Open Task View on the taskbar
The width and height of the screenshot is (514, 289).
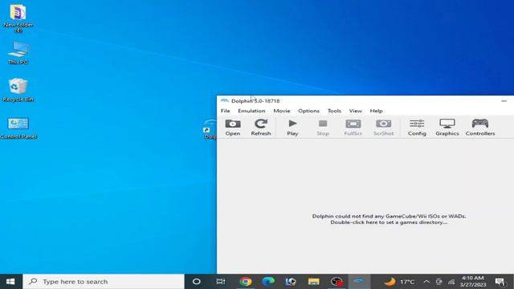pyautogui.click(x=221, y=282)
